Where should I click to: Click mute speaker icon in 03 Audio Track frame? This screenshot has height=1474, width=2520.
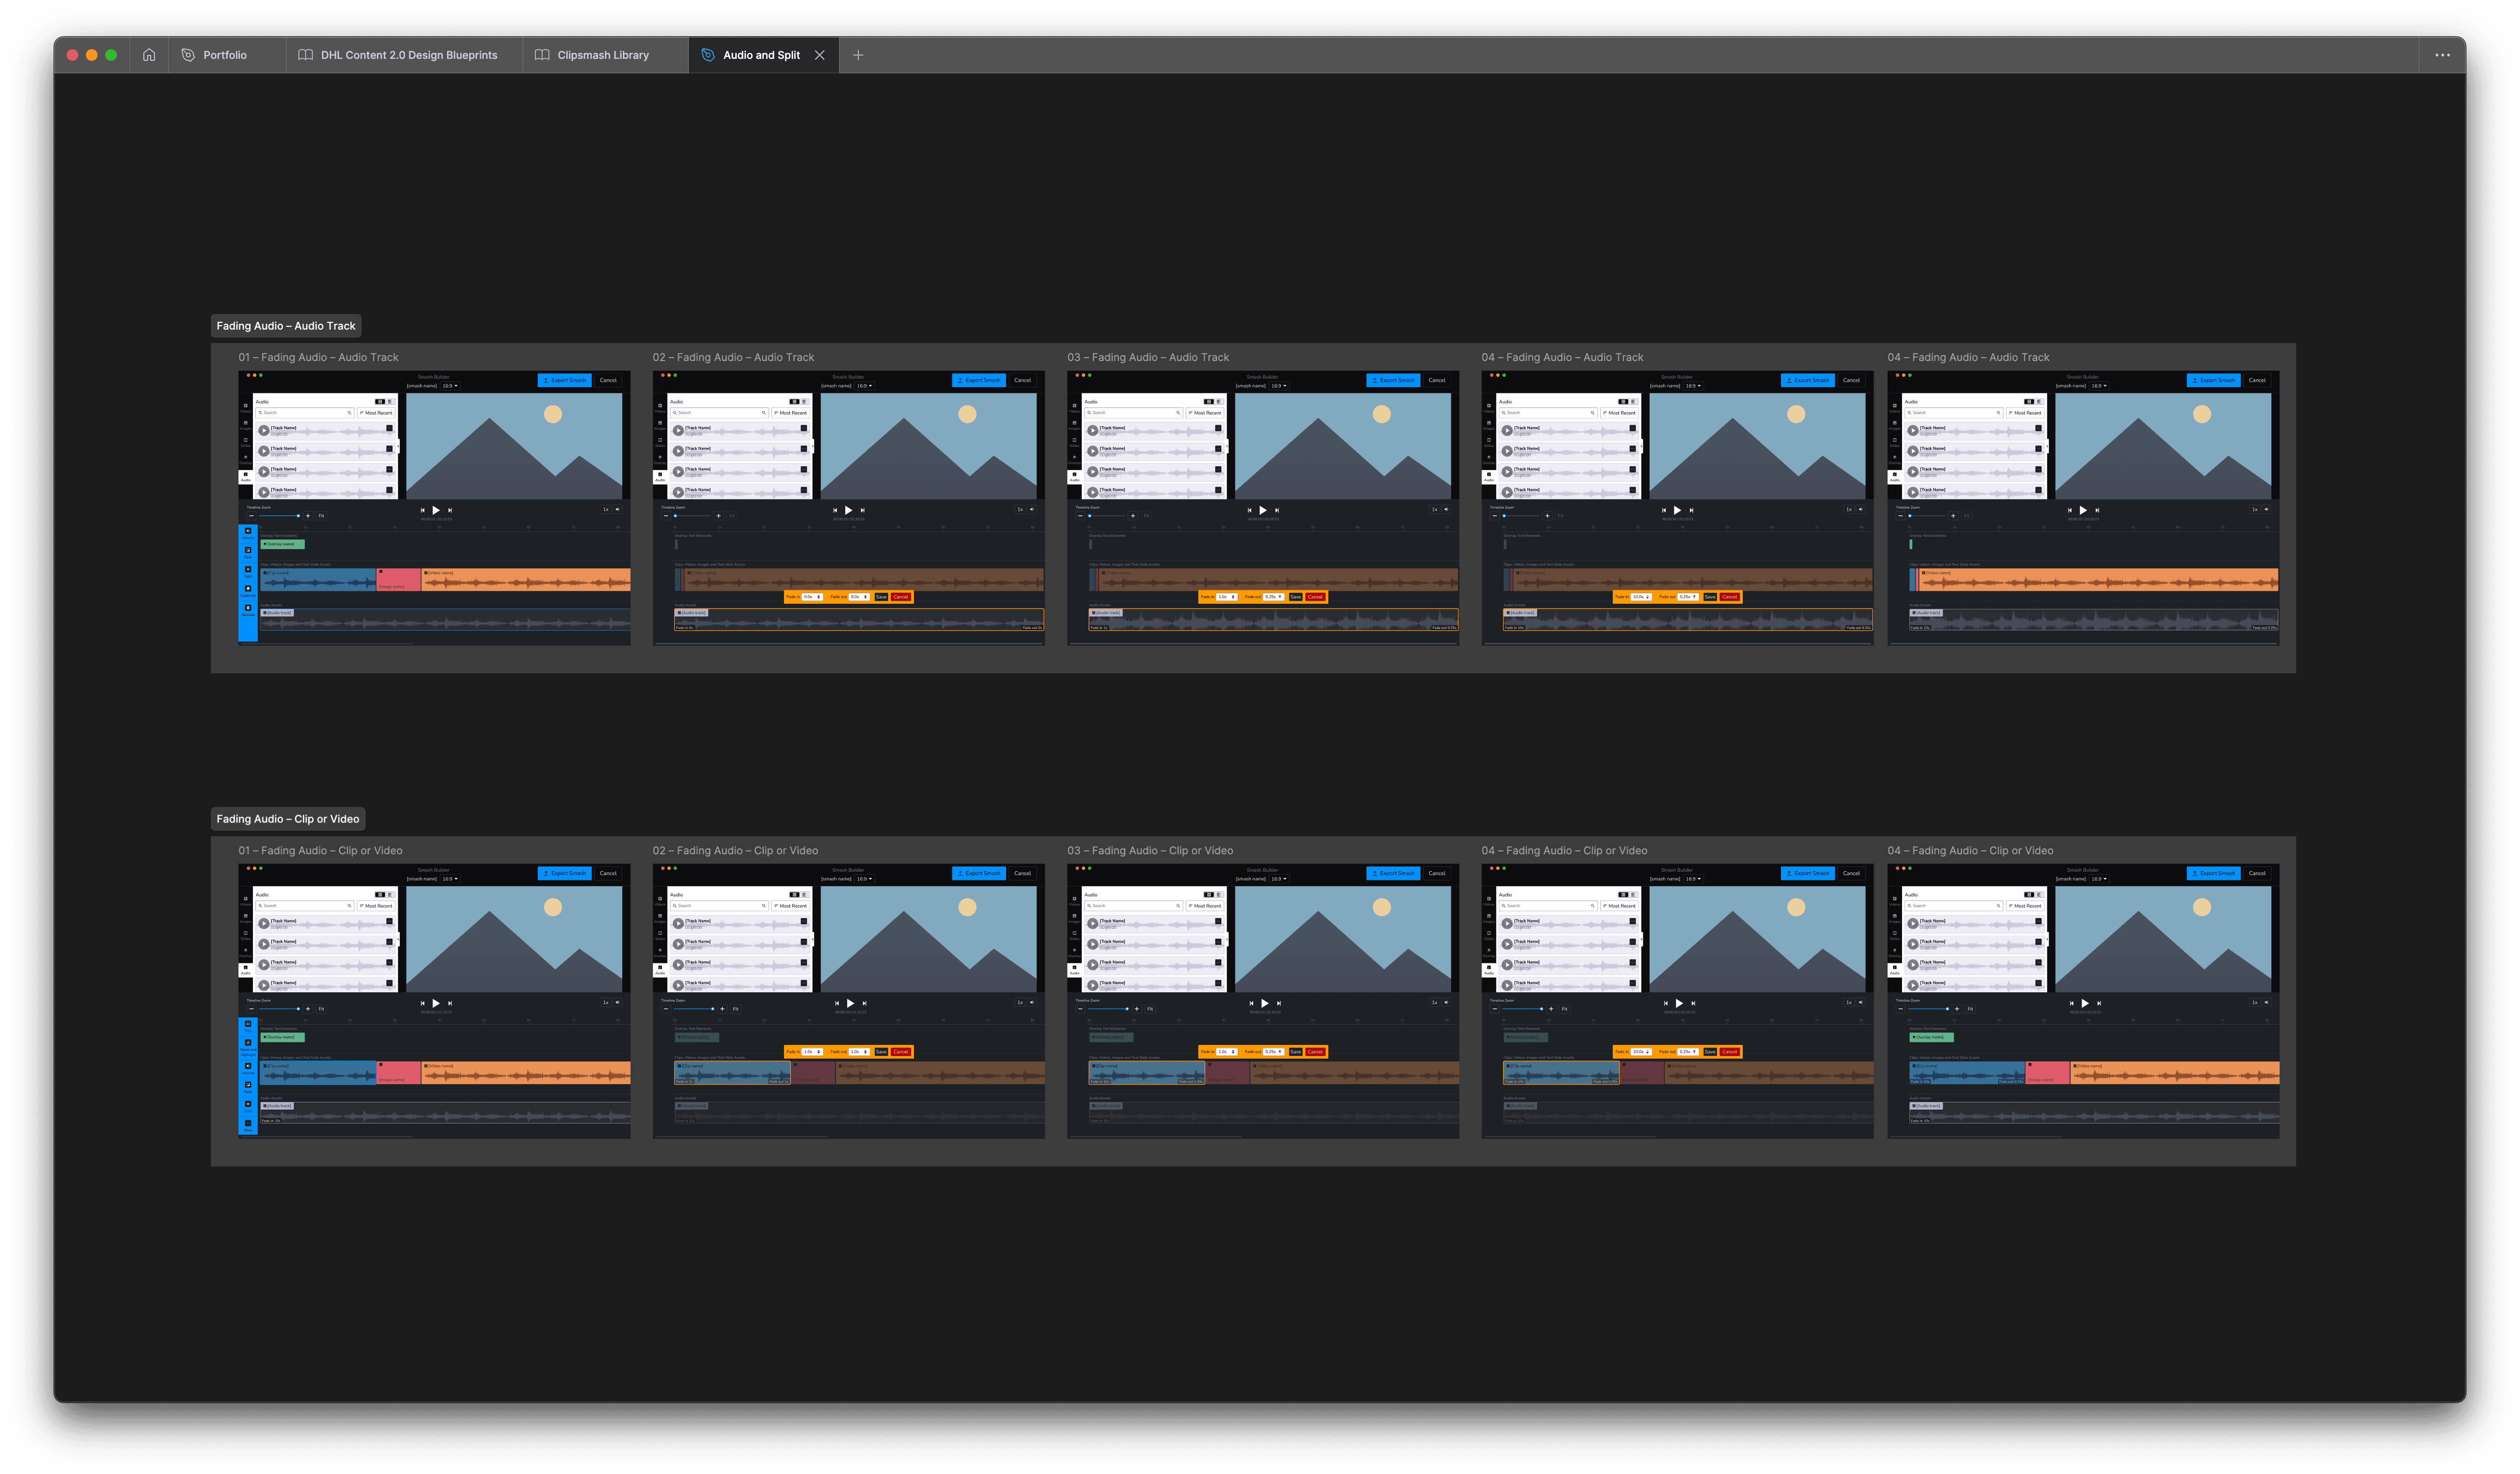pos(1446,509)
